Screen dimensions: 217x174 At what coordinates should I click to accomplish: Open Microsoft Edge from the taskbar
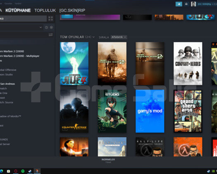(x=1, y=171)
